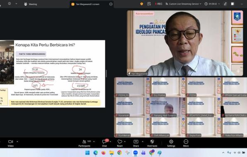
Task: Click the shared slide title 'Kenapa Kita Perlu Berbicara Ini?'
Action: [x=45, y=45]
